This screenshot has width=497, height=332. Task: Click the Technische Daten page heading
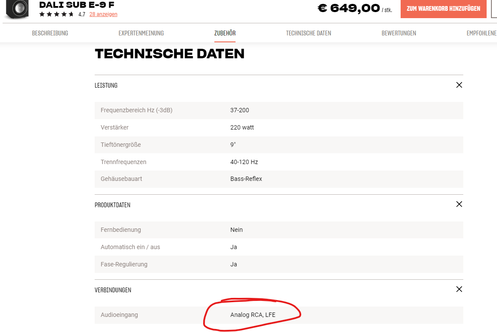click(x=169, y=54)
